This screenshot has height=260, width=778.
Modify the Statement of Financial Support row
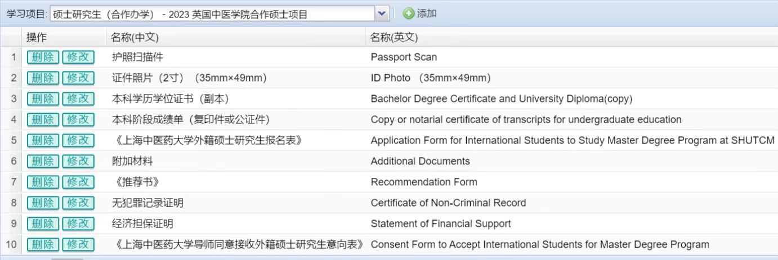(x=78, y=223)
